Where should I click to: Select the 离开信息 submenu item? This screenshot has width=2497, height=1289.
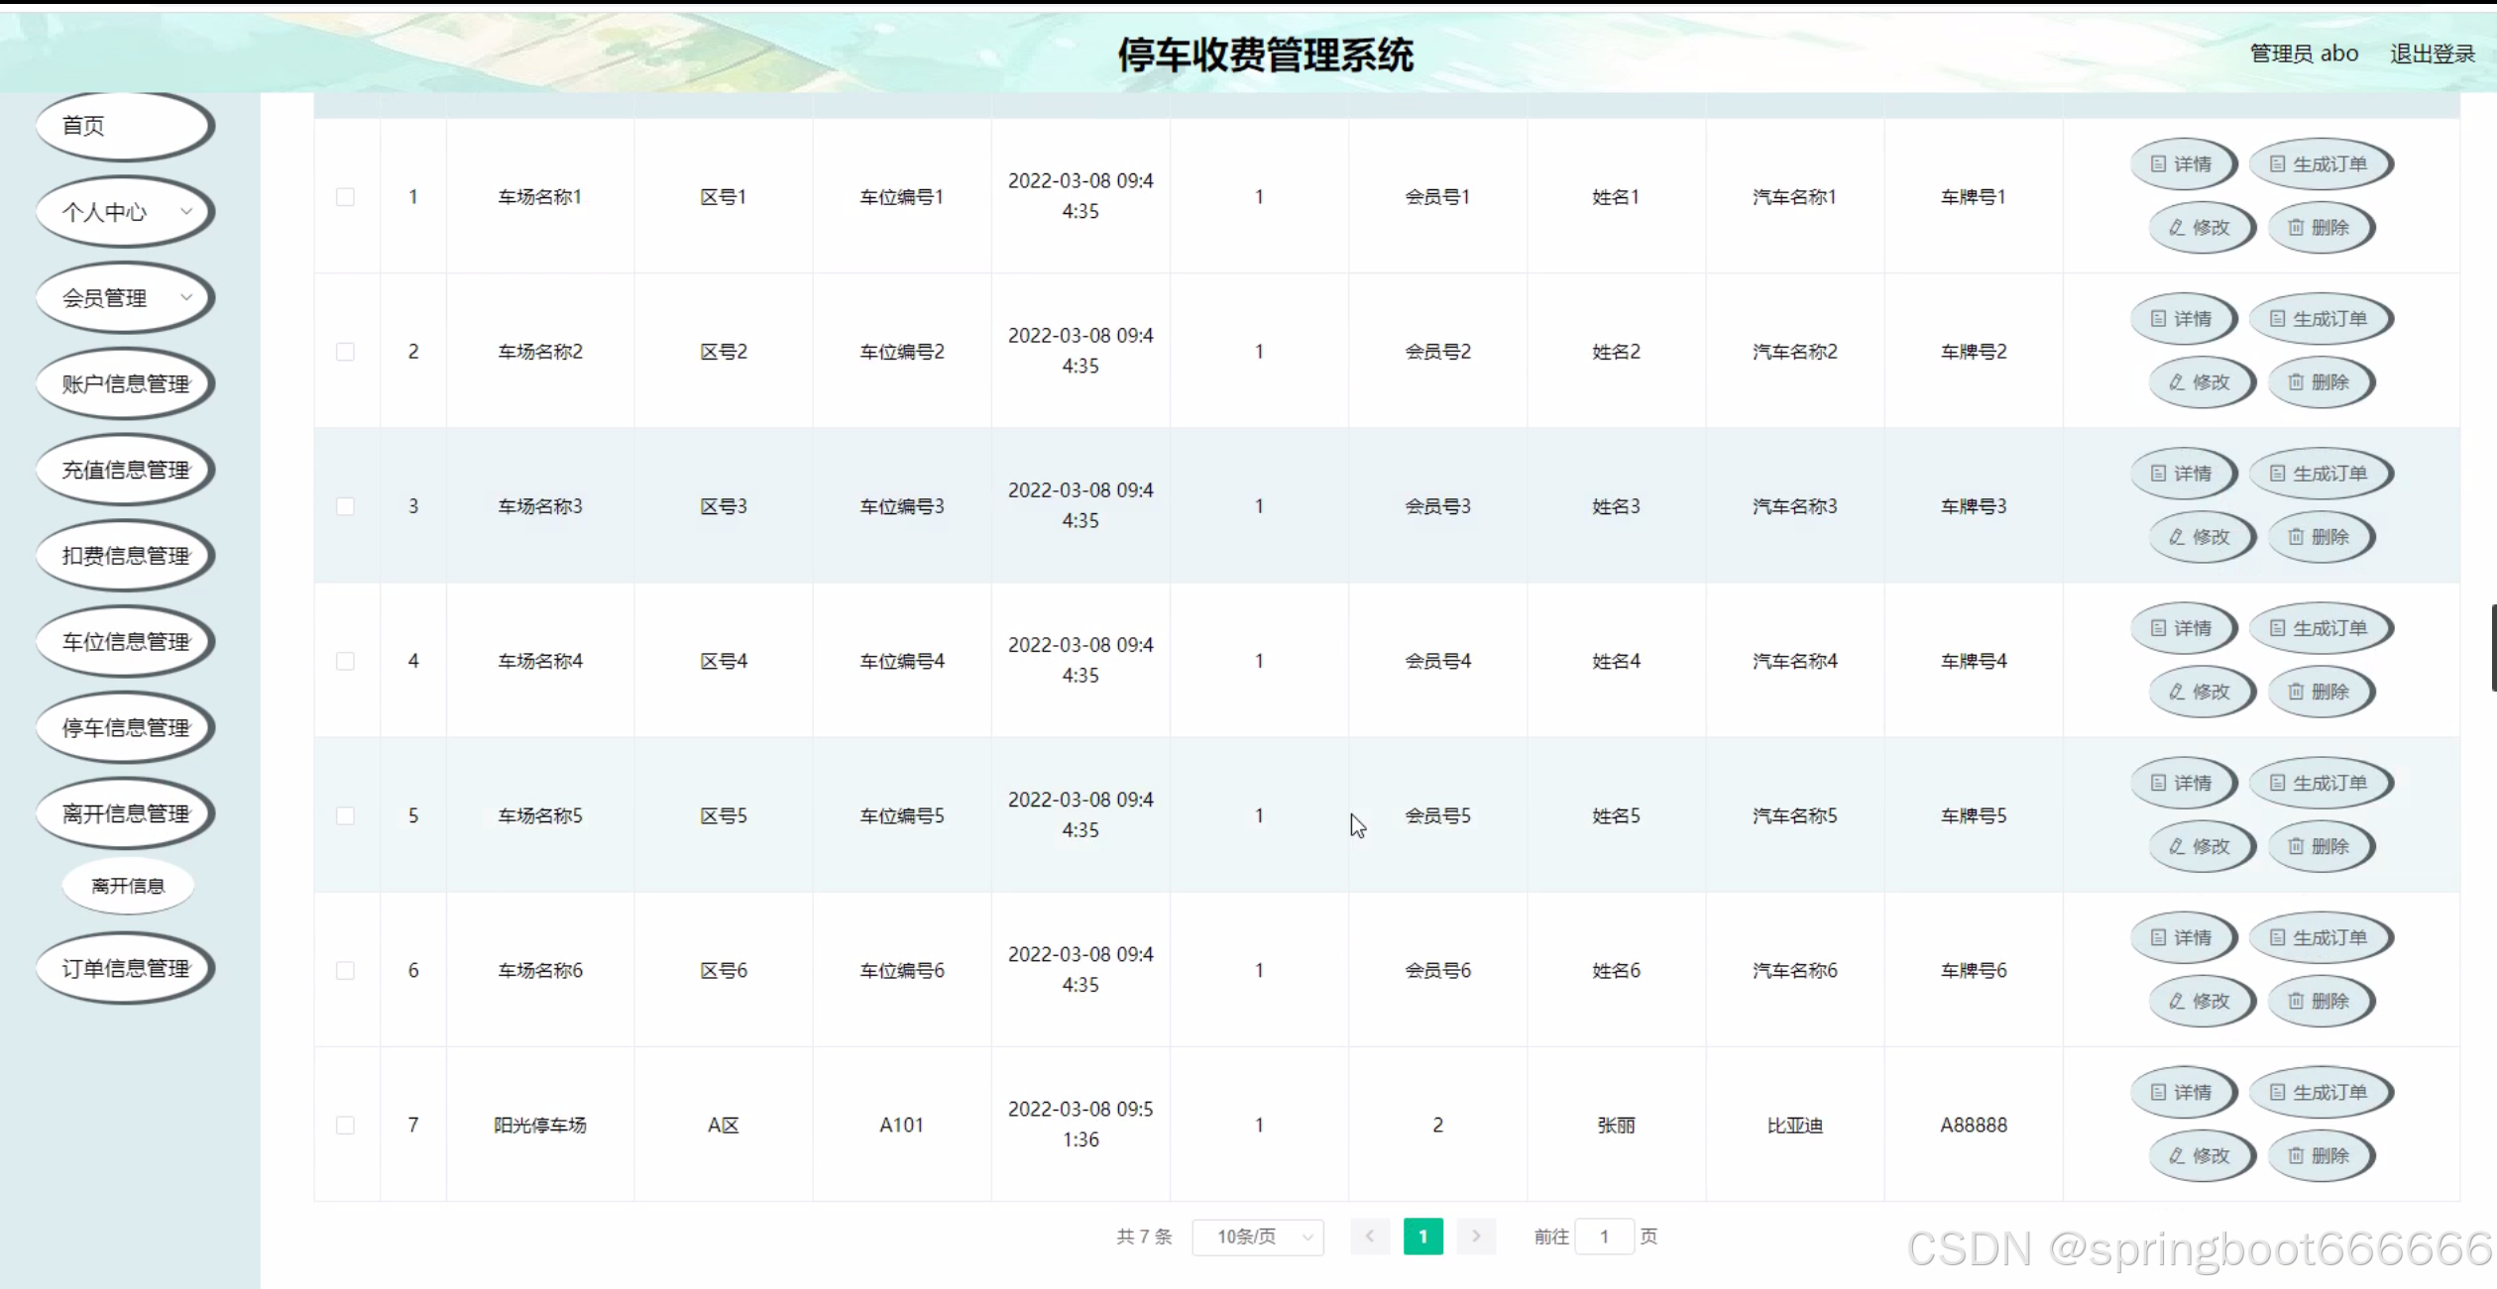pos(128,886)
